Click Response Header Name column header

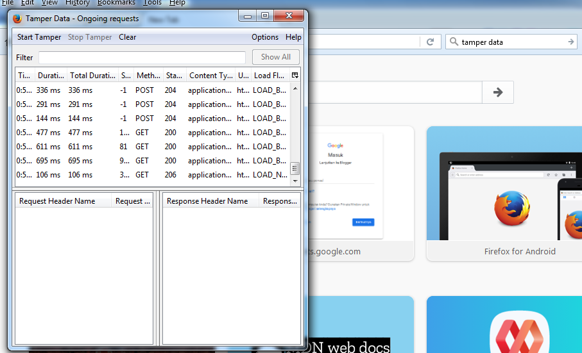click(210, 201)
